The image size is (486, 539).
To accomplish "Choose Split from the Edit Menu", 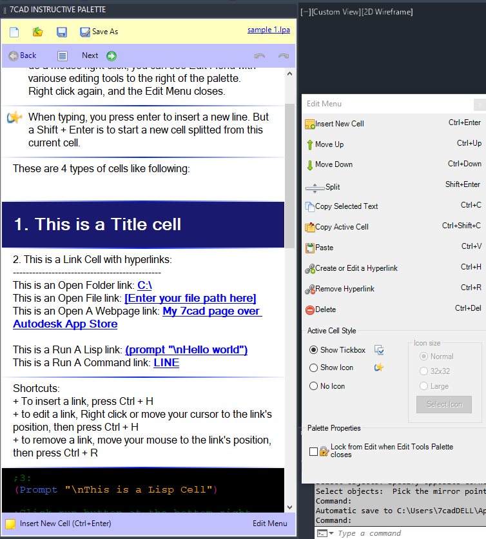I will click(x=332, y=187).
